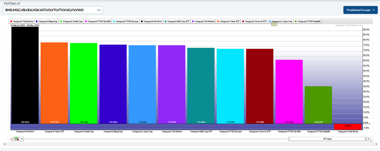Click the 787 days range slider

(327, 139)
